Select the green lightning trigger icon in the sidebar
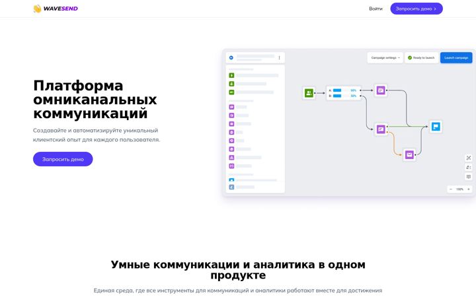This screenshot has height=297, width=476. tap(231, 75)
